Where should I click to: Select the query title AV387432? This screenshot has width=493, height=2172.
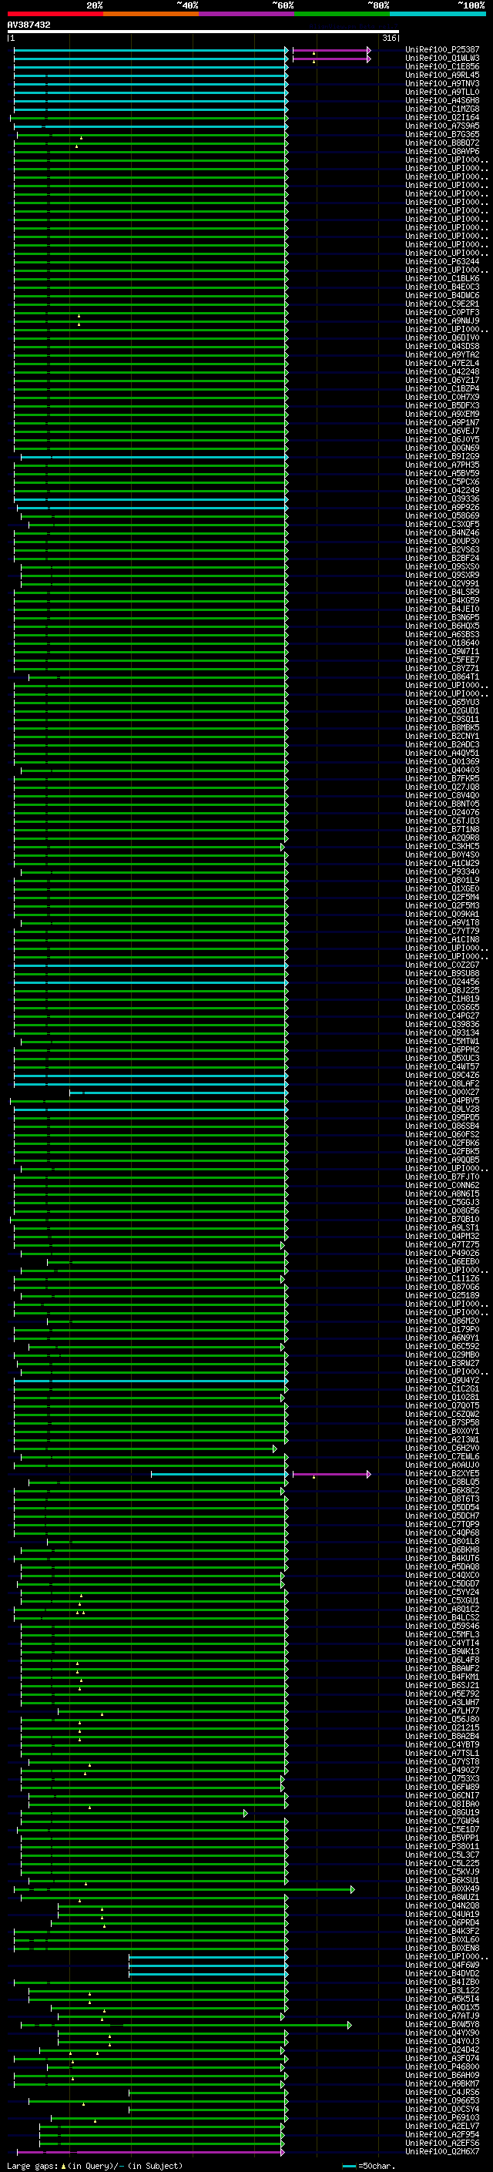point(29,25)
